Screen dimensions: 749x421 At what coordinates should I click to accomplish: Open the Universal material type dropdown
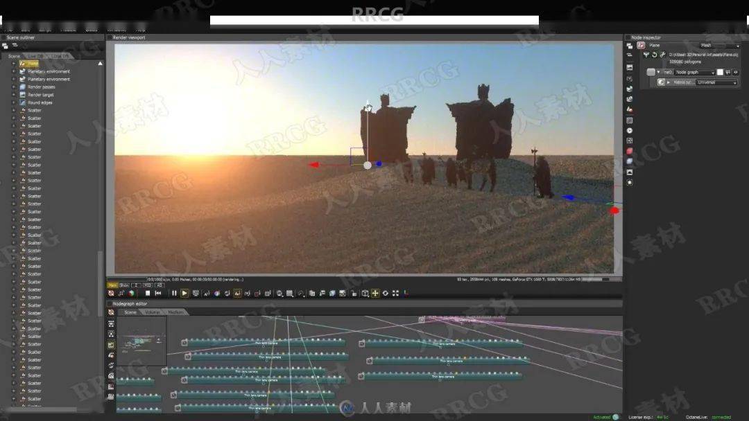coord(716,82)
